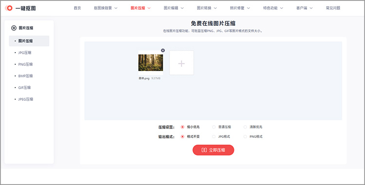
Task: Select JPG压缩 in the sidebar
Action: [x=25, y=53]
